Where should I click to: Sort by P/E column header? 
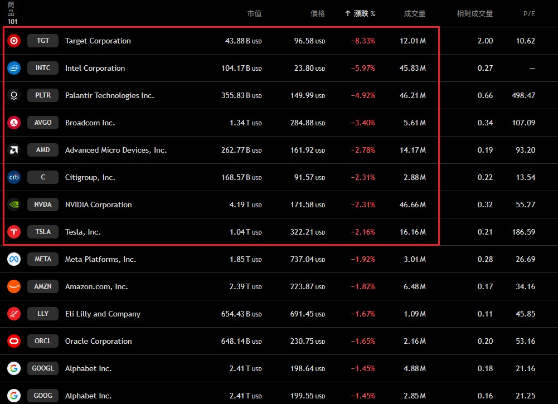(x=528, y=13)
